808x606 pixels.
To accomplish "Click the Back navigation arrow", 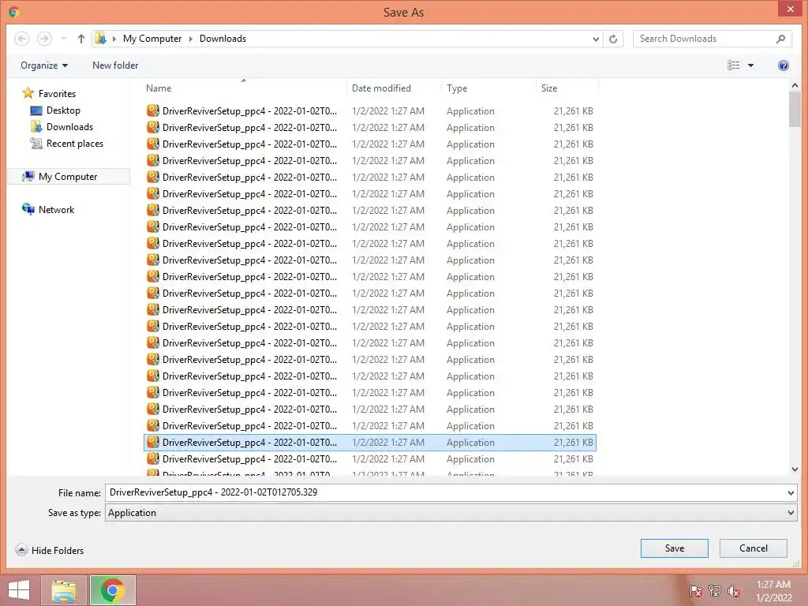I will [21, 39].
